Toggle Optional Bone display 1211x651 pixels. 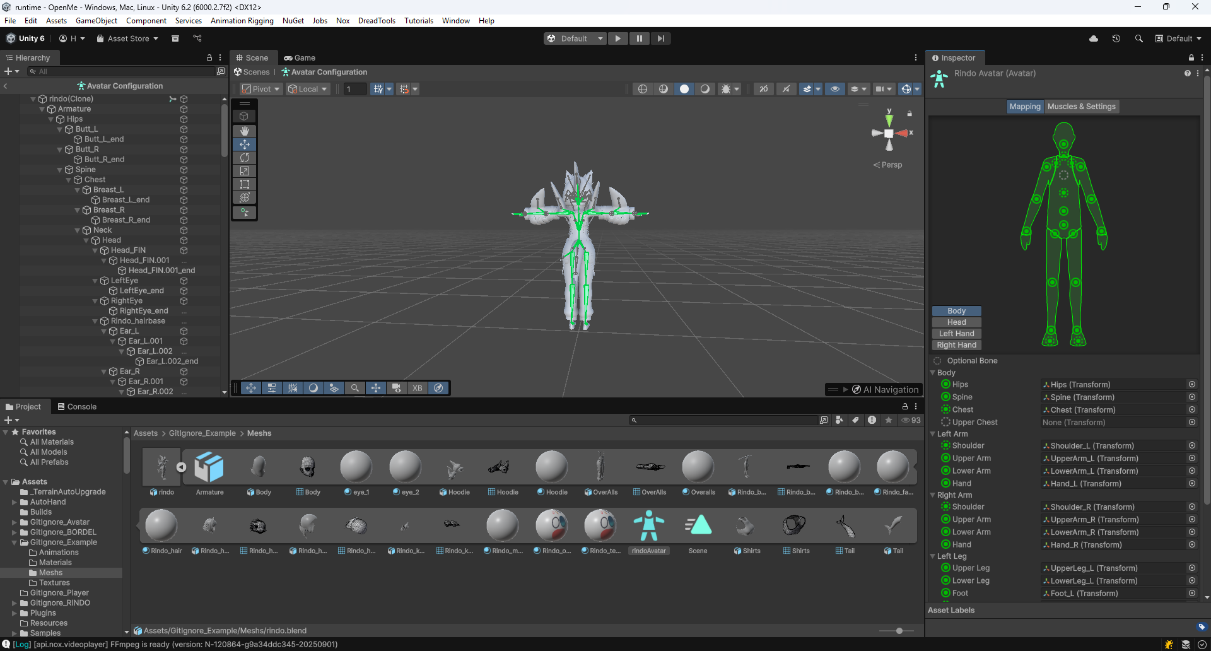point(937,361)
